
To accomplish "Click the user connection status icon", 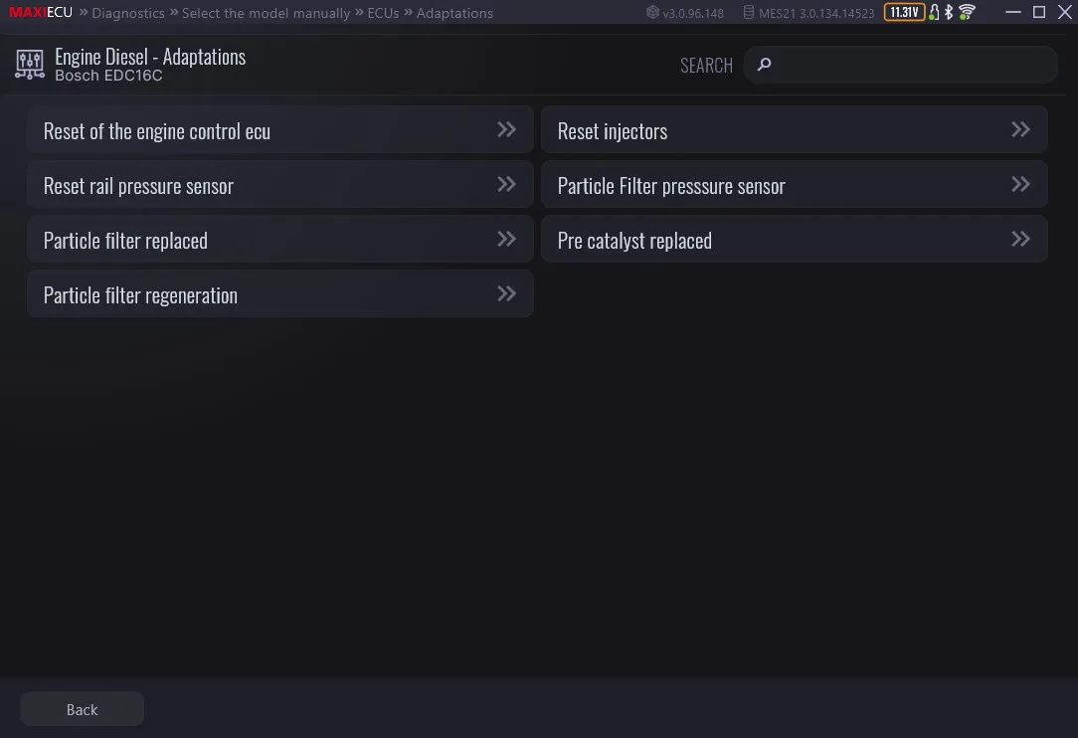I will (x=934, y=12).
